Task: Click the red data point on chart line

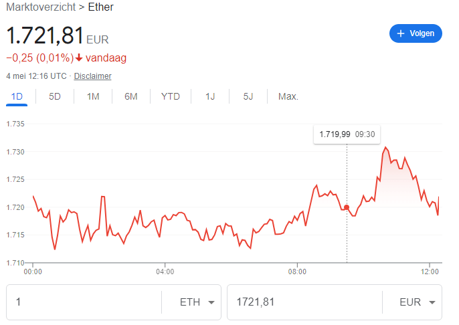Action: pos(347,207)
